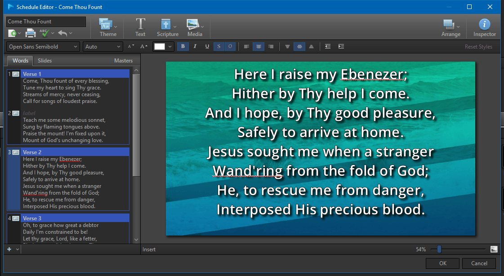504x276 pixels.
Task: Click the fit-to-window zoom icon
Action: pos(494,249)
